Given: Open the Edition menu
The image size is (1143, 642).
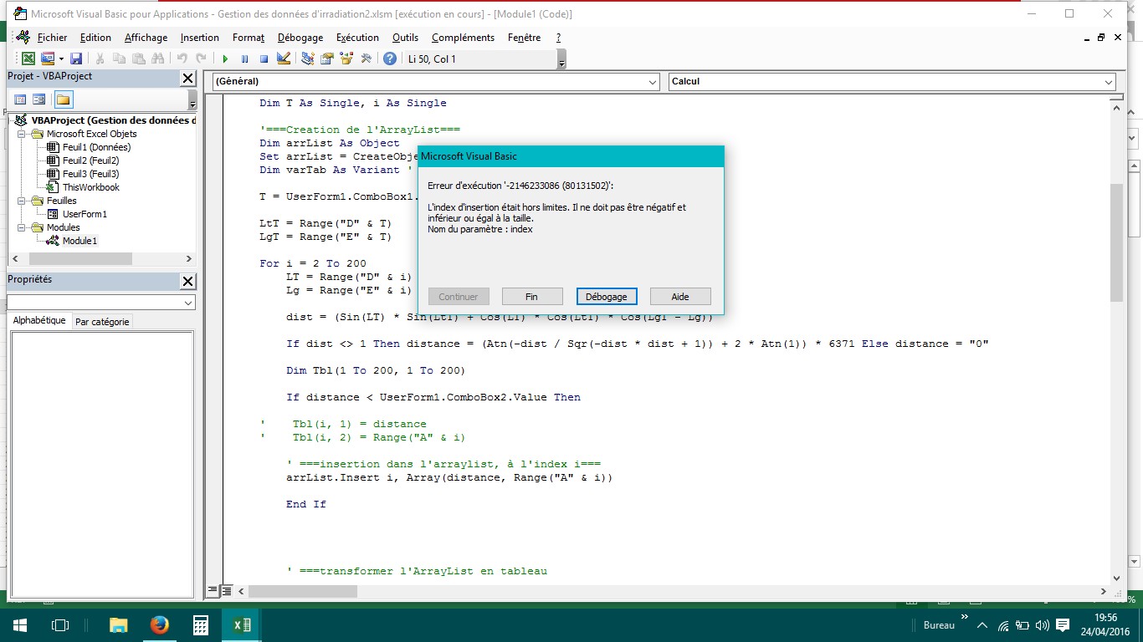Looking at the screenshot, I should click(95, 38).
